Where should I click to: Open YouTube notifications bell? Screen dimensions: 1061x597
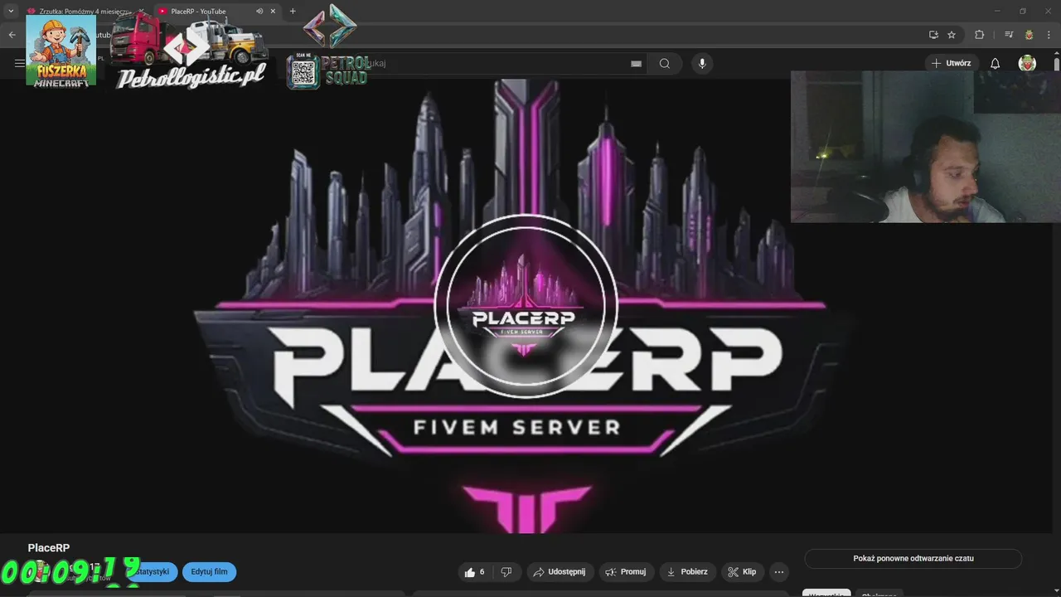click(996, 63)
